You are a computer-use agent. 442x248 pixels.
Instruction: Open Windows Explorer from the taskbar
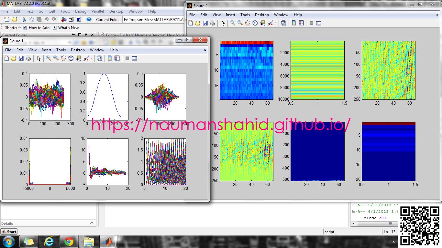pyautogui.click(x=89, y=241)
